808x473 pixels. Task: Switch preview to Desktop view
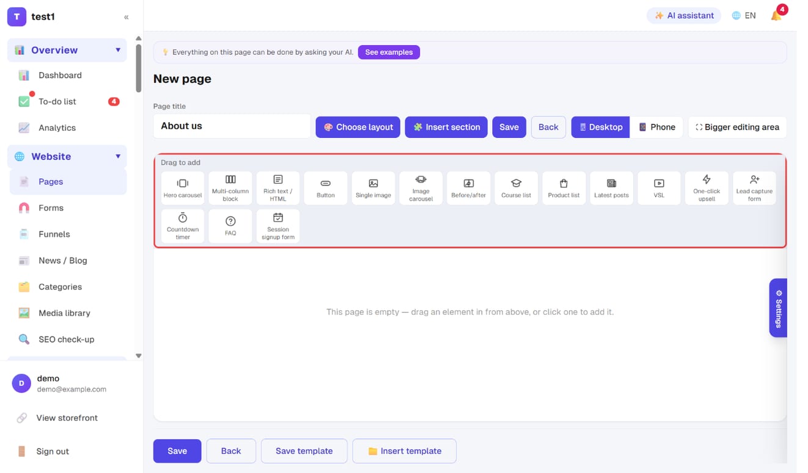600,127
